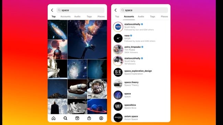This screenshot has height=125, width=223.
Task: Click 'Tim Peake' name text
Action: (x=130, y=50)
